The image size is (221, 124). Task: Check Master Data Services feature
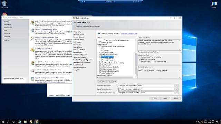click(100, 73)
